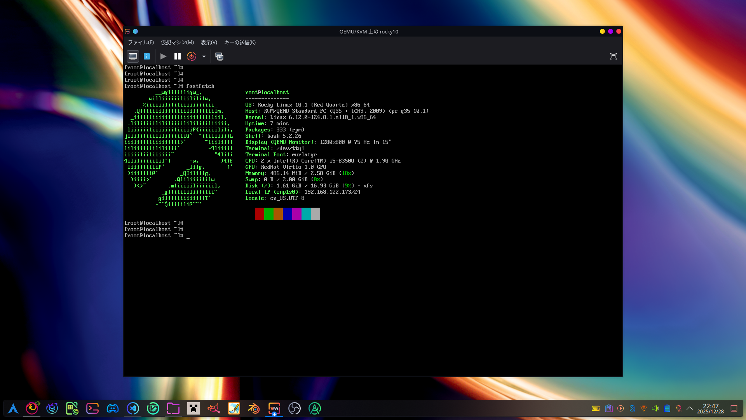Expand hidden system tray icons arrow
The height and width of the screenshot is (420, 746).
[690, 408]
